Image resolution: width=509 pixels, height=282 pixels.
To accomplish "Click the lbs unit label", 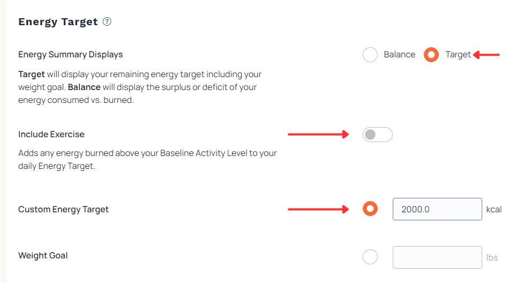I will pyautogui.click(x=492, y=257).
